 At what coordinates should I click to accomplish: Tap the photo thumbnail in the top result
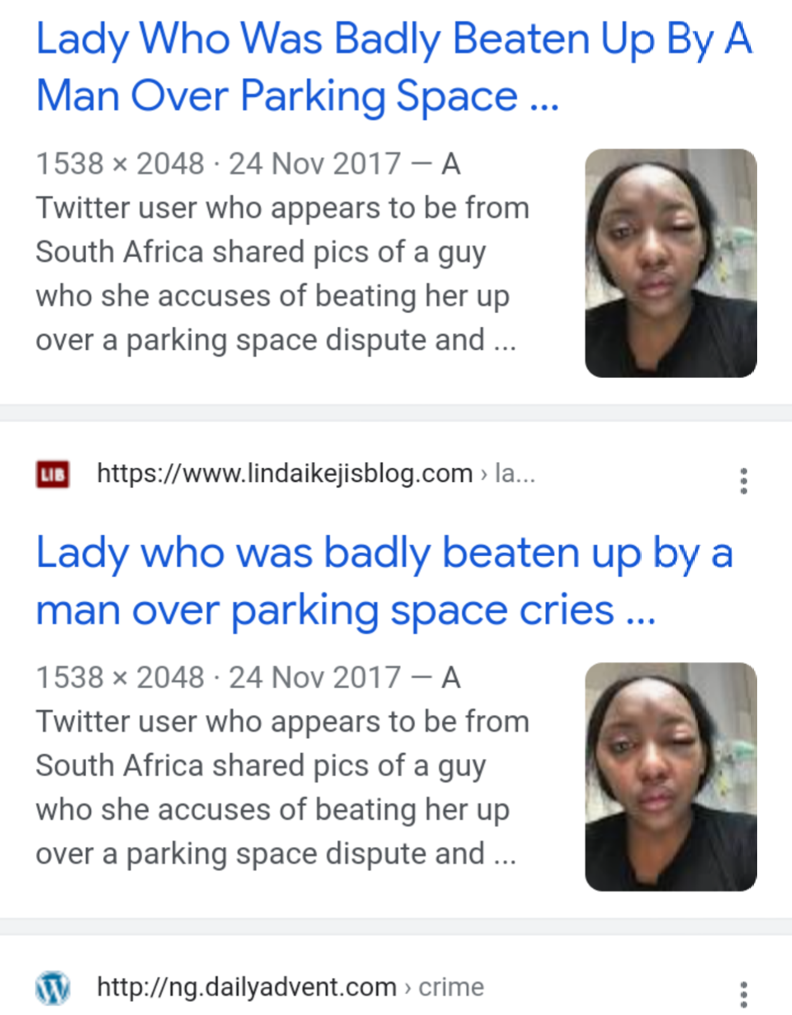[x=671, y=263]
